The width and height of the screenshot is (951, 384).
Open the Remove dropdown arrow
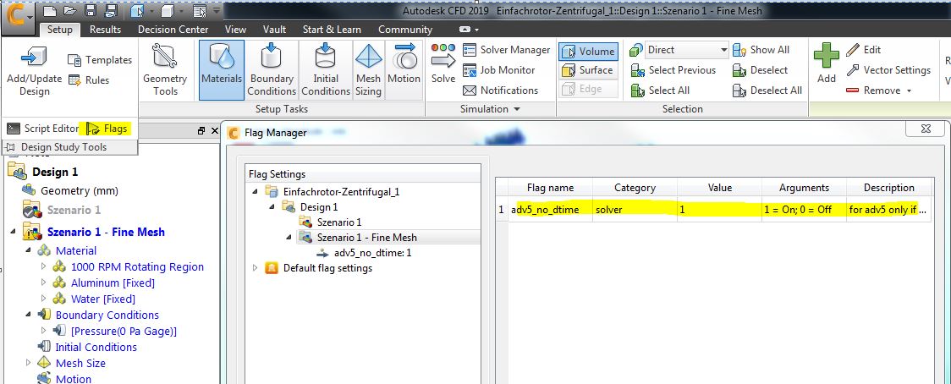(910, 91)
